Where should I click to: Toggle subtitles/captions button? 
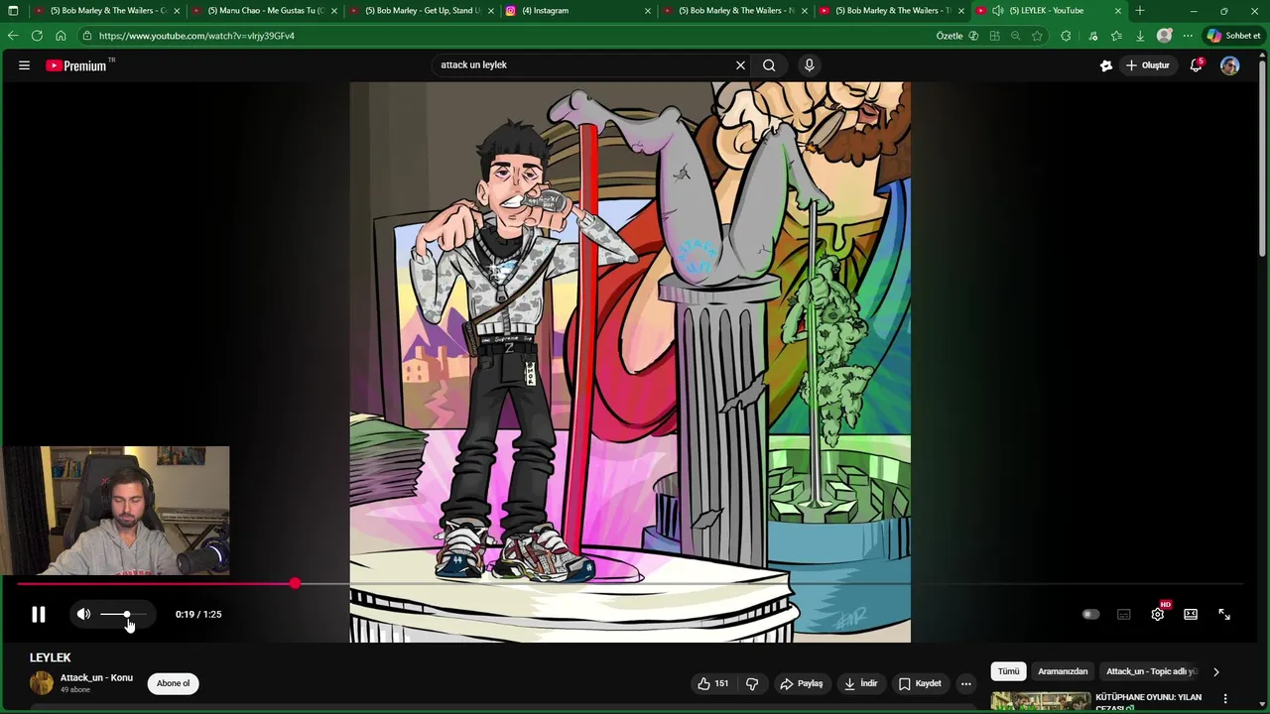tap(1124, 615)
